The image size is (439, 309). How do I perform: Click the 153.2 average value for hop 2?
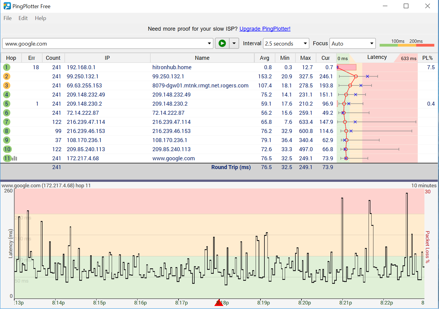(265, 76)
